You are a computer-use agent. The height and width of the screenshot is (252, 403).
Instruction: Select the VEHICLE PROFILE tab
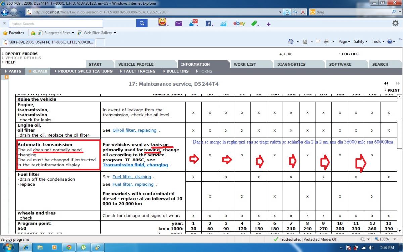[136, 64]
